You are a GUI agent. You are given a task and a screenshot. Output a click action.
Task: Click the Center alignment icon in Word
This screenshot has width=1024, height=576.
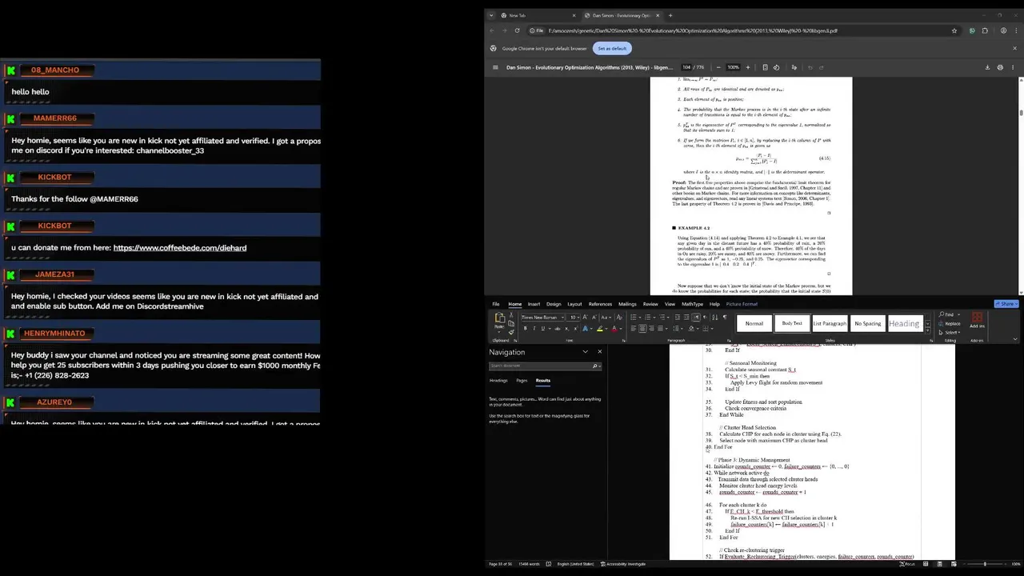click(643, 329)
